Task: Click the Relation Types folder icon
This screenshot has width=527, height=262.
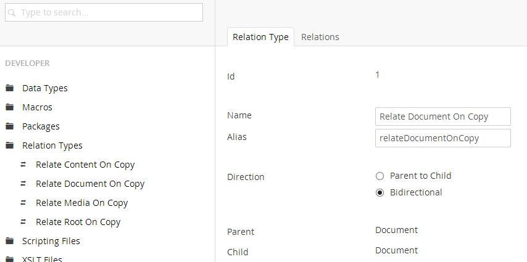Action: point(9,145)
